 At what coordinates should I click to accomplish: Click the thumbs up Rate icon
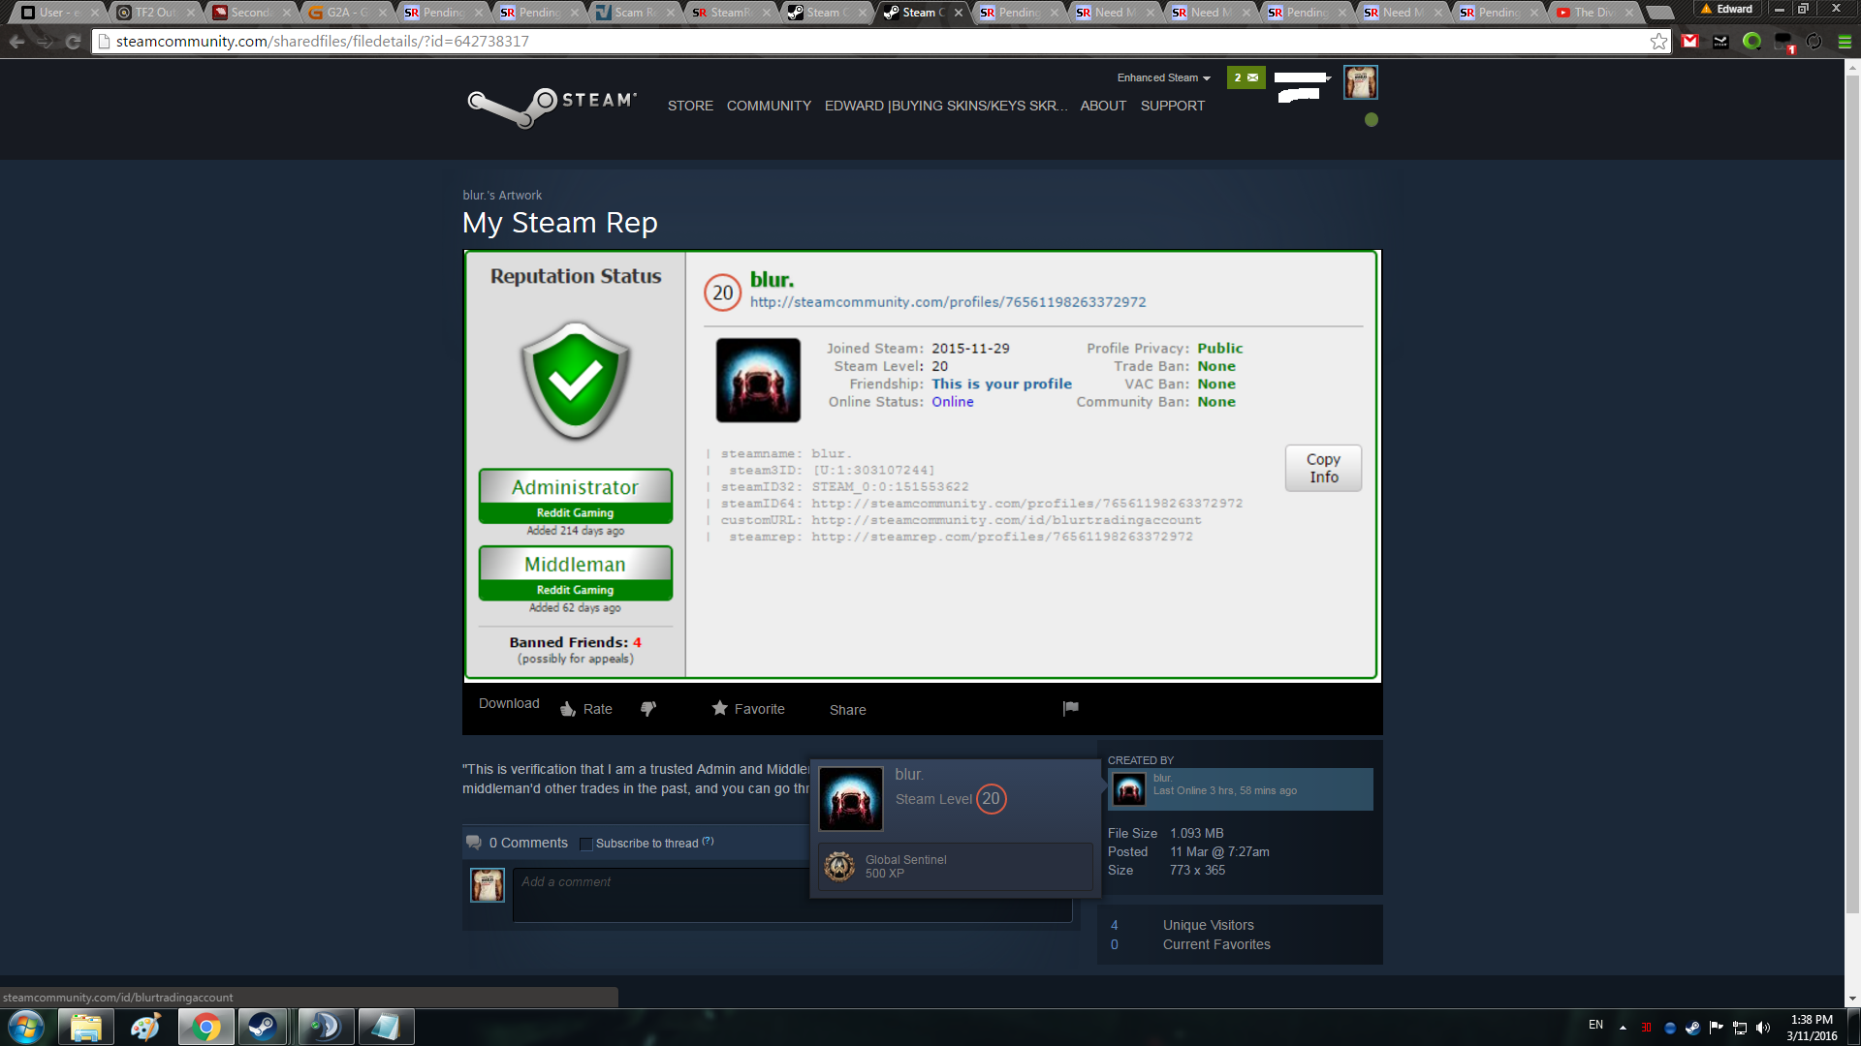click(569, 709)
